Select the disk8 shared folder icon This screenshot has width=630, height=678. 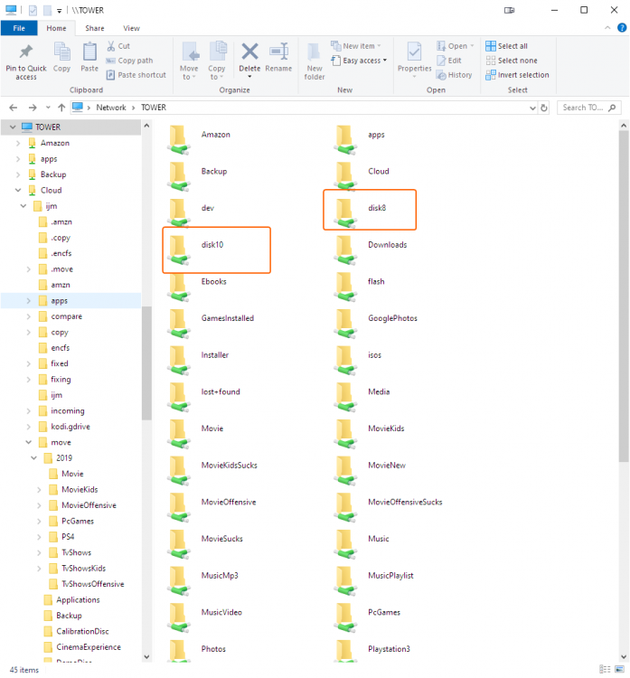(345, 212)
